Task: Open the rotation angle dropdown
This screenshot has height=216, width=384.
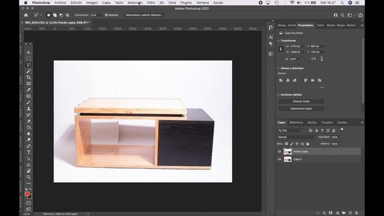Action: (301, 59)
